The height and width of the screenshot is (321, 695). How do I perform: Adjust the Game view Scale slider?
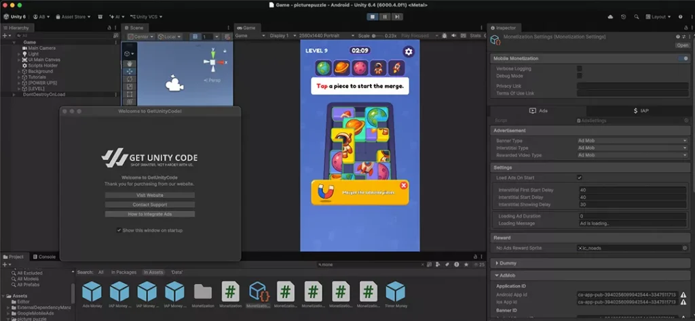(377, 35)
